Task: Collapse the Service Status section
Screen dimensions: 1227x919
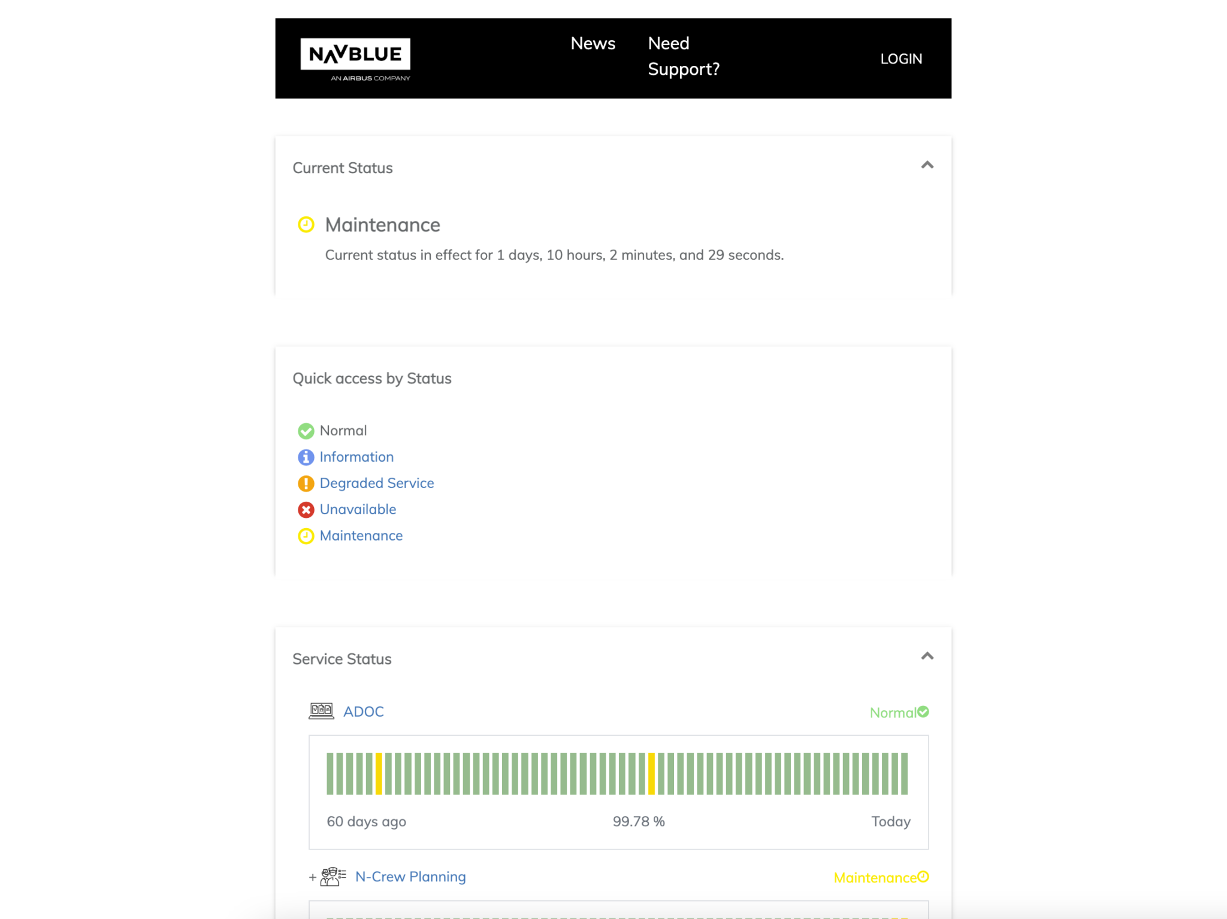Action: pos(927,656)
